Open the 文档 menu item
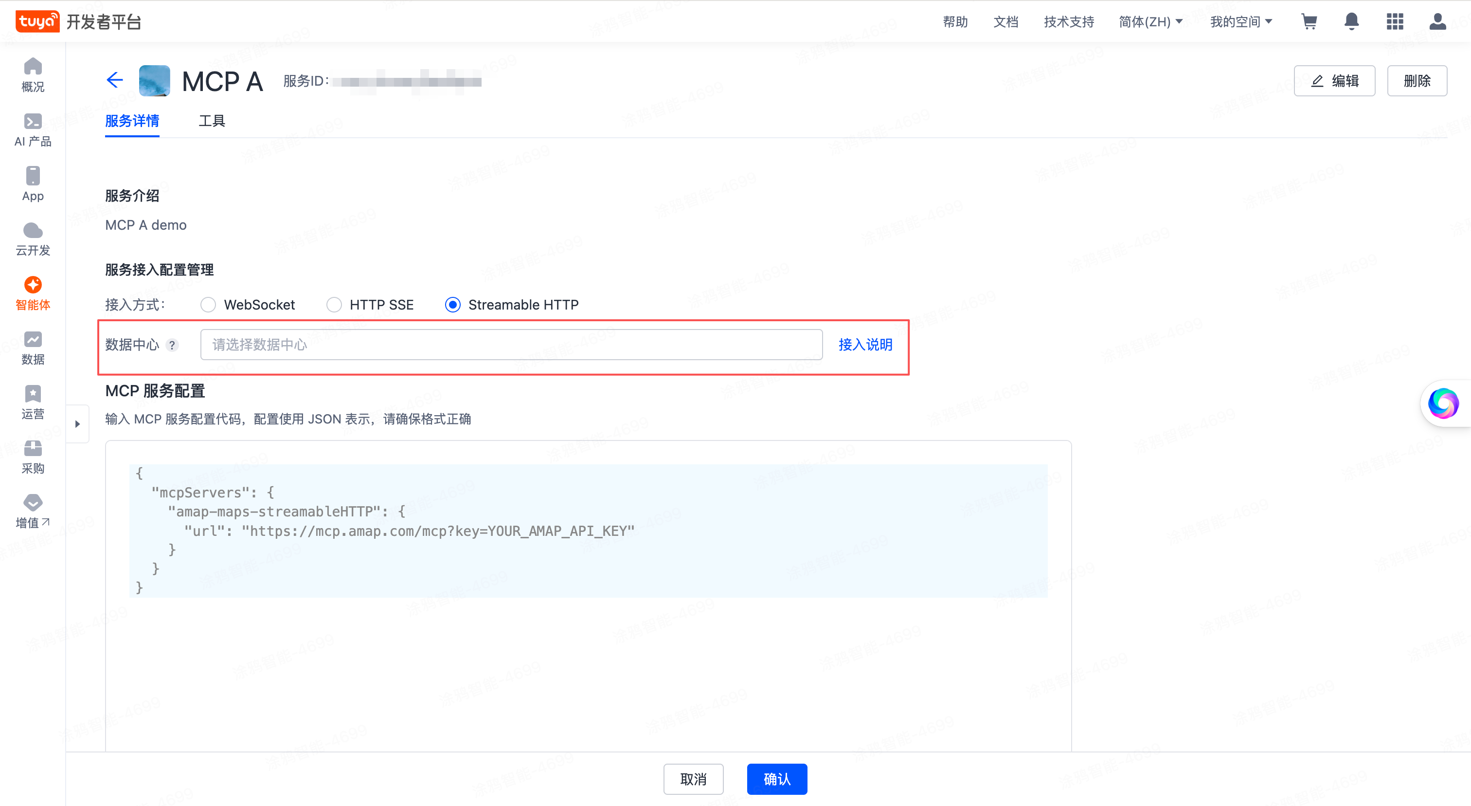 tap(1005, 22)
